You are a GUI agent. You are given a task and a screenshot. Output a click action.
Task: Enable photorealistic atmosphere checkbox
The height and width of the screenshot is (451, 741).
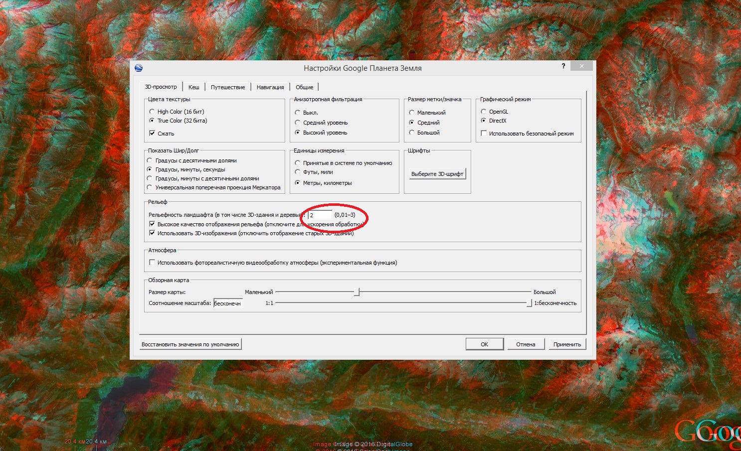(152, 263)
